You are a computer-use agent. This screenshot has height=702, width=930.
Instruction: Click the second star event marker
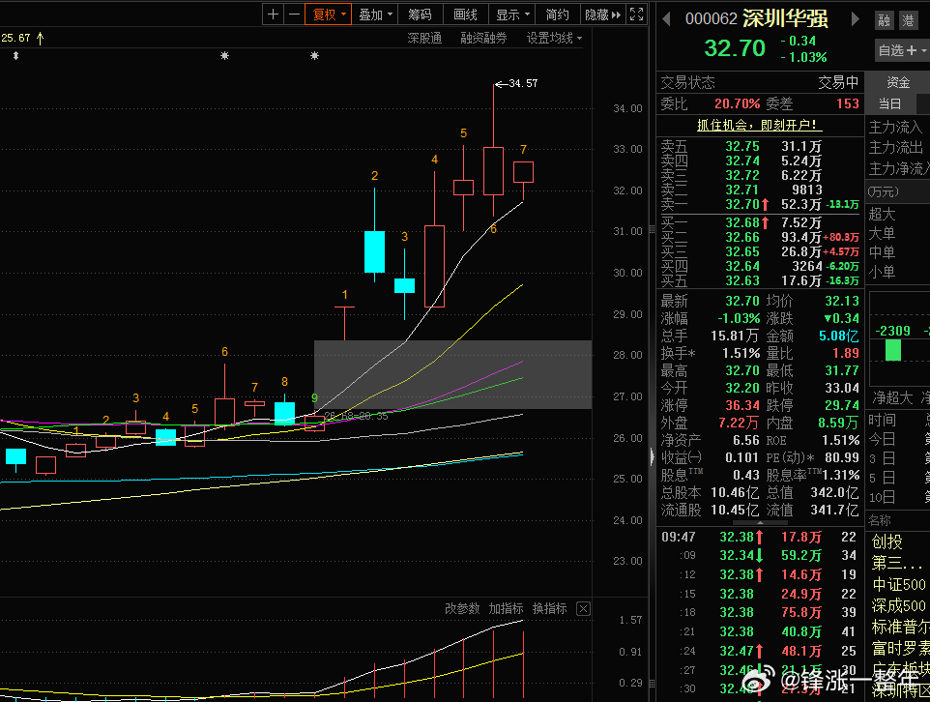315,56
